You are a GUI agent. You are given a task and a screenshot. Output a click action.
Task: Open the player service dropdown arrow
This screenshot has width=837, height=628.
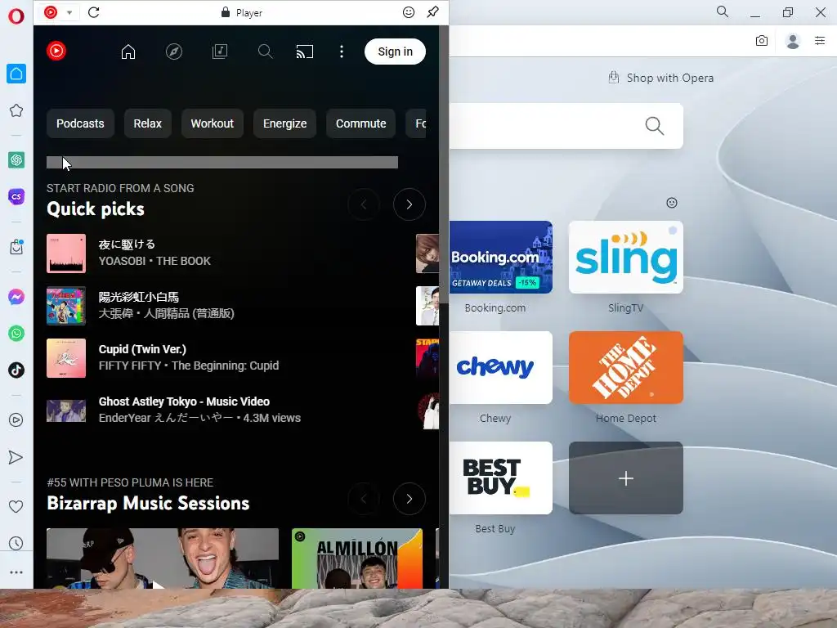[x=69, y=12]
